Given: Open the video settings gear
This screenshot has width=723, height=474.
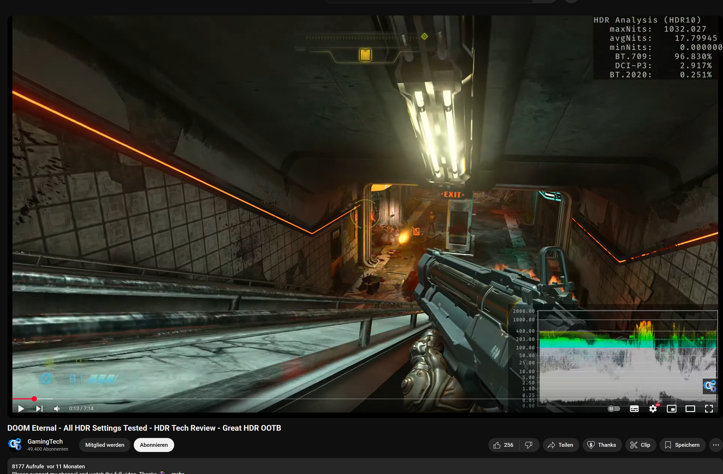Looking at the screenshot, I should [x=653, y=408].
